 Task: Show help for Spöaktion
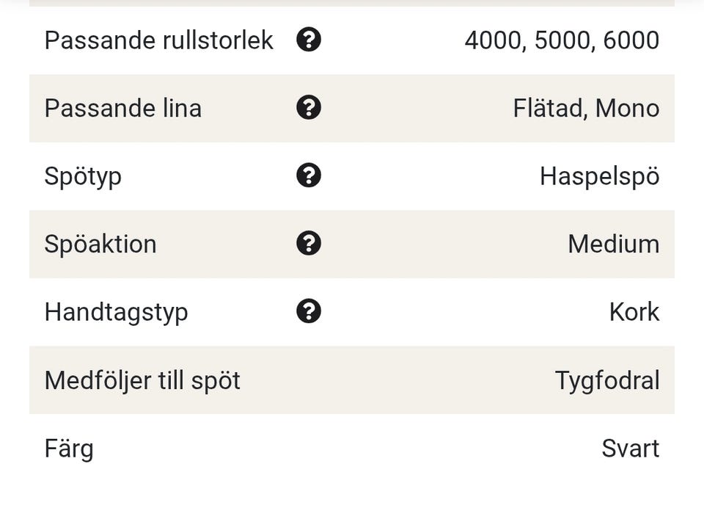tap(309, 243)
